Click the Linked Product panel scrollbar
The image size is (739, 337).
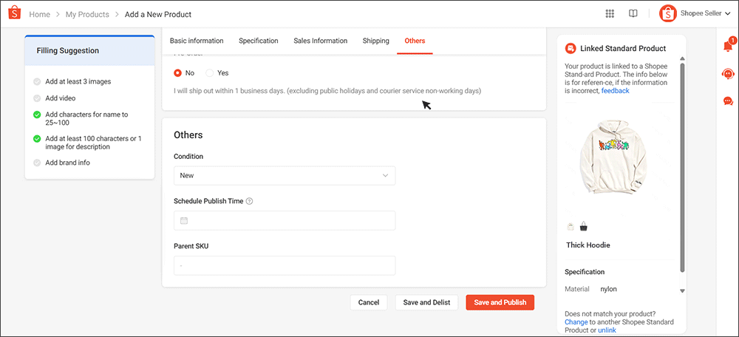[682, 168]
